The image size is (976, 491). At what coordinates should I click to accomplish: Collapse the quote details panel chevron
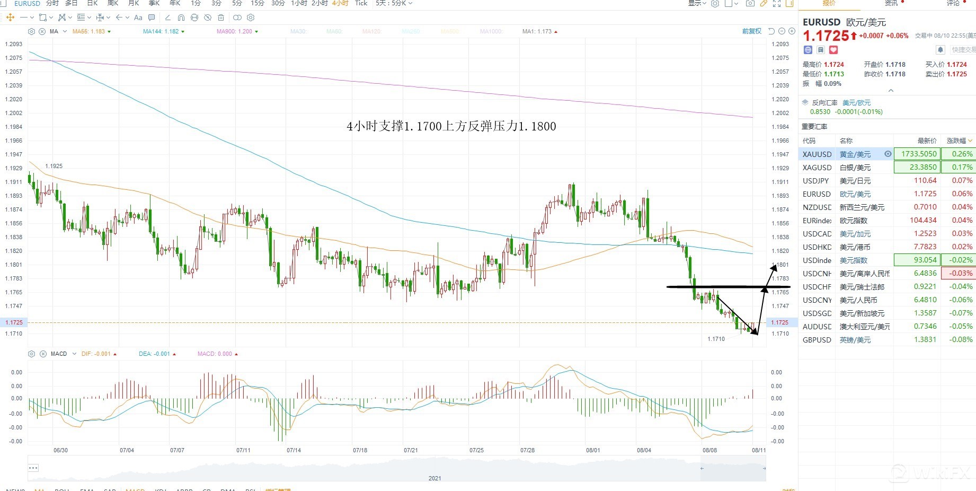(891, 91)
